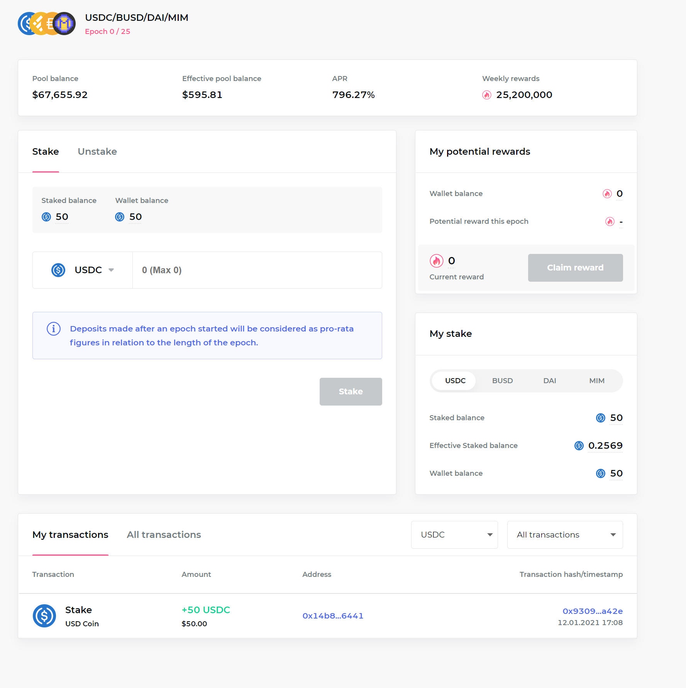The width and height of the screenshot is (686, 688).
Task: Click the flame icon beside Weekly rewards
Action: [487, 95]
